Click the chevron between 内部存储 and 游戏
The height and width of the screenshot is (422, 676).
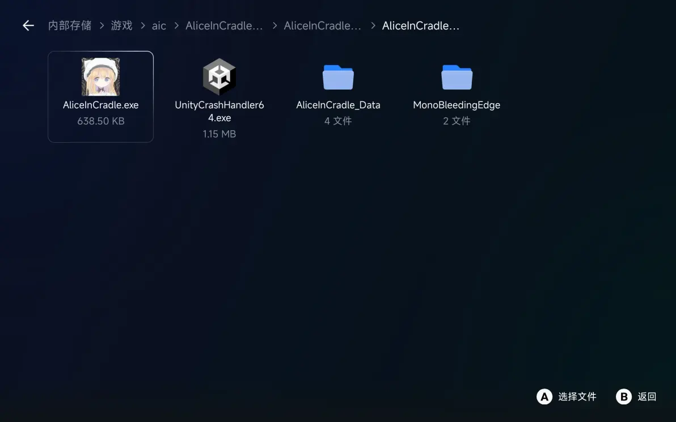102,25
